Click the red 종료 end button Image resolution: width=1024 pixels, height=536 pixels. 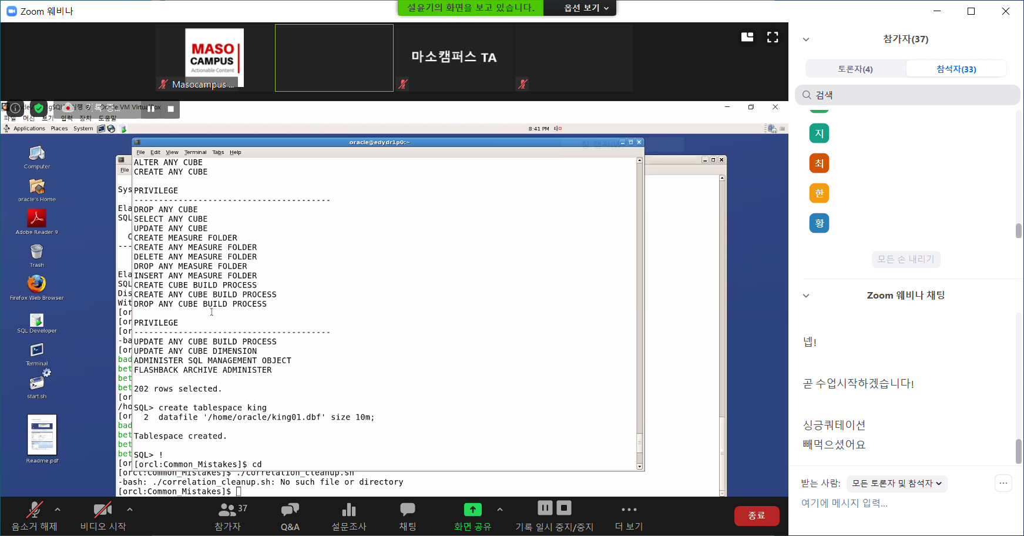click(x=757, y=515)
